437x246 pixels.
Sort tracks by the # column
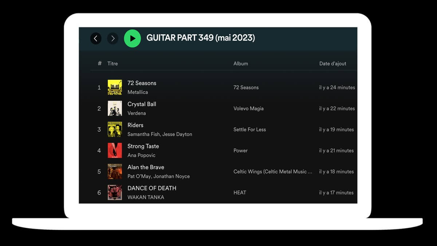tap(99, 63)
